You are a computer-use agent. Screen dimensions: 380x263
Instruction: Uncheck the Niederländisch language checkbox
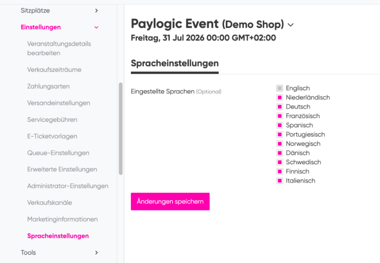pos(280,97)
